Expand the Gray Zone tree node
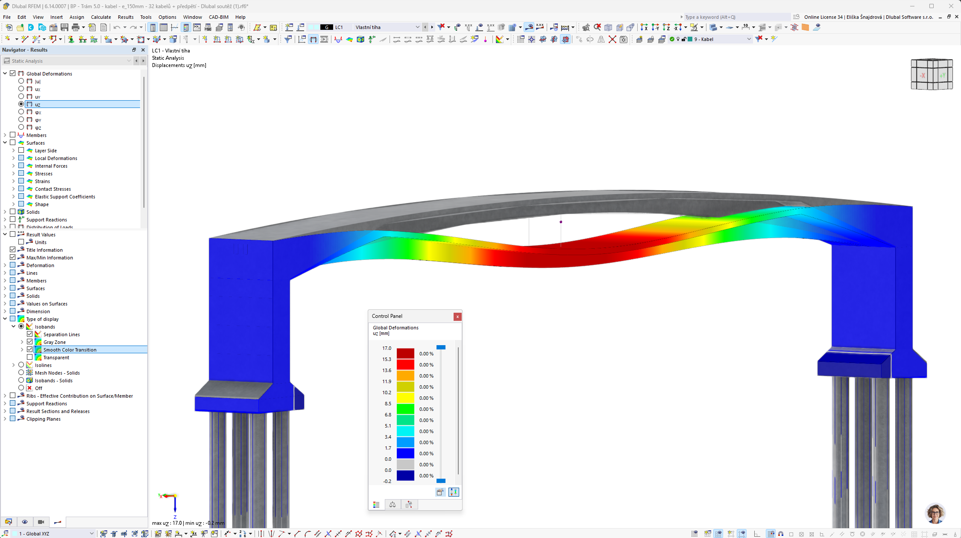The width and height of the screenshot is (961, 538). [22, 342]
